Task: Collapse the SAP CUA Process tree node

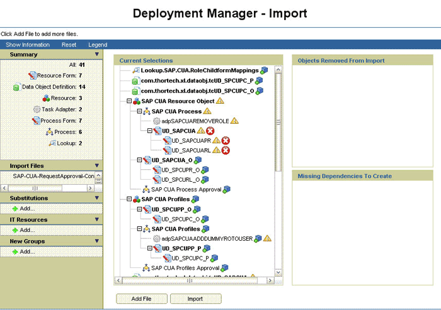Action: click(139, 111)
